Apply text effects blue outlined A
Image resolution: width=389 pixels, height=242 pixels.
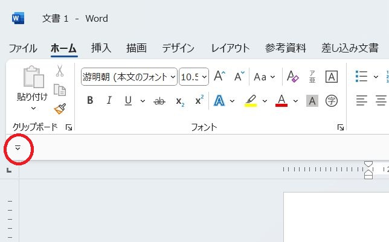pos(219,101)
